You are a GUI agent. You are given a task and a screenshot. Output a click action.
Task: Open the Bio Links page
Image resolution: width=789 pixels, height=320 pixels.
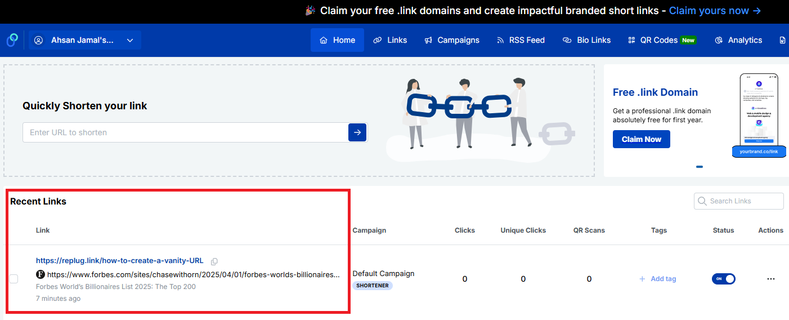586,40
